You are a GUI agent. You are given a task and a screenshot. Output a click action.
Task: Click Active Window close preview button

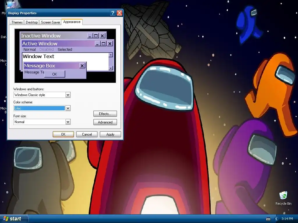[110, 44]
